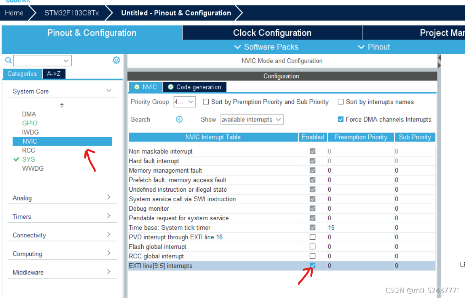Toggle Sort by Premption Priority checkbox
This screenshot has height=298, width=465.
(x=206, y=102)
